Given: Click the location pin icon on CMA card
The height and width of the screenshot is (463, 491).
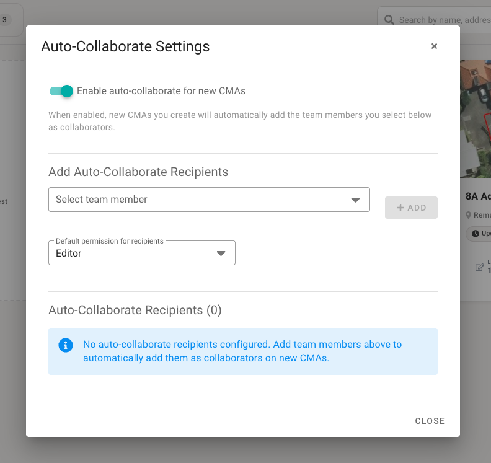Looking at the screenshot, I should [x=468, y=215].
